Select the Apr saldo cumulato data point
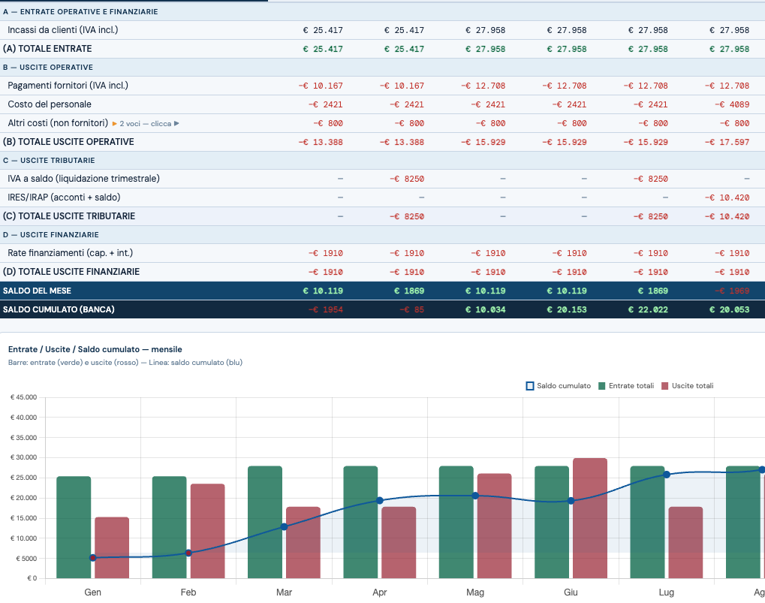The height and width of the screenshot is (603, 765). 380,501
